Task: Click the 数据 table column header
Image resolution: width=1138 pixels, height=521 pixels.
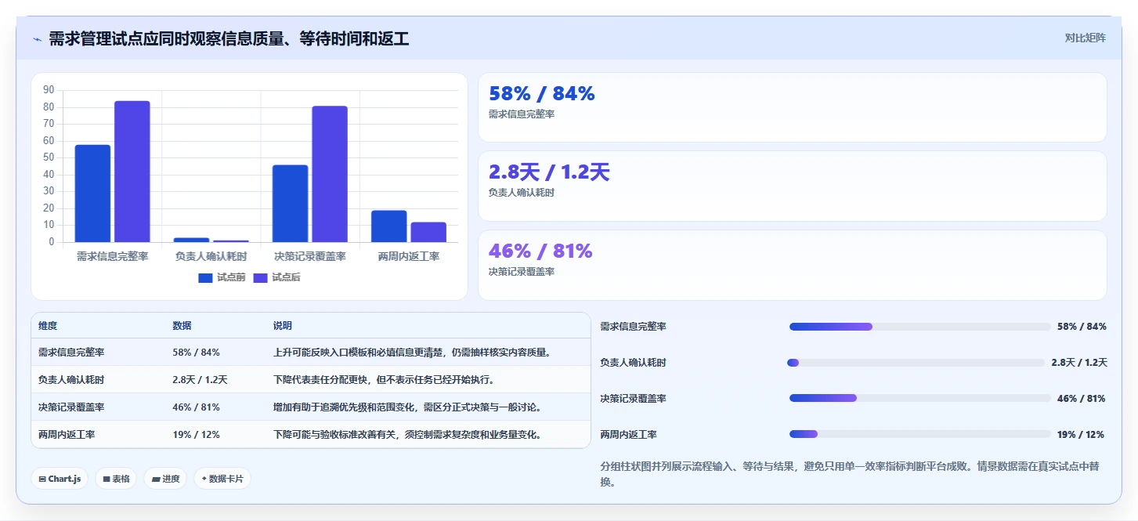Action: 182,326
